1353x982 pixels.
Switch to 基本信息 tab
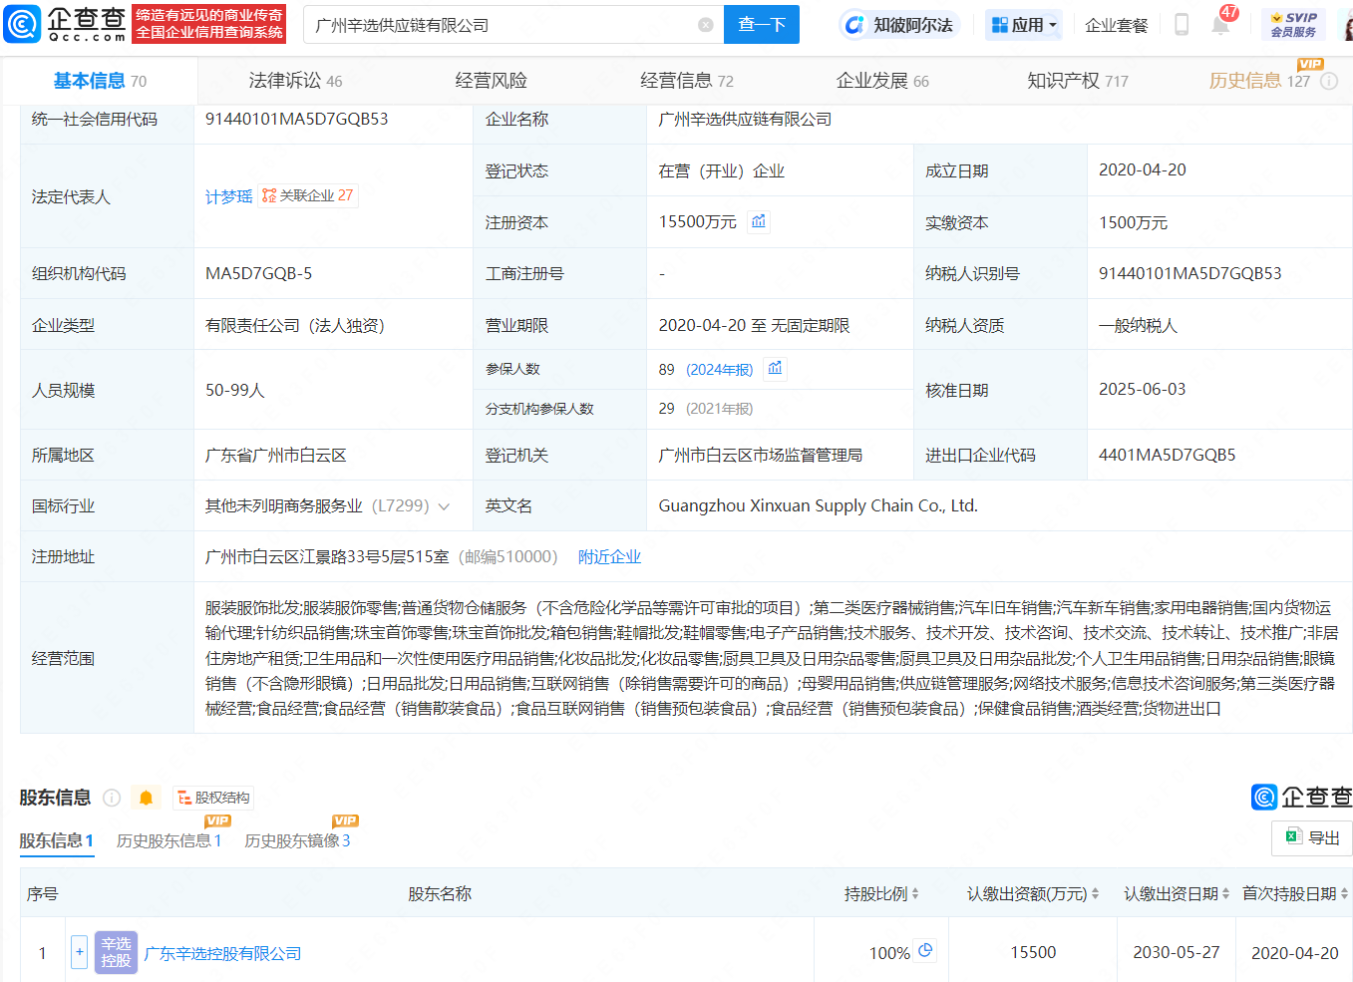click(x=100, y=81)
